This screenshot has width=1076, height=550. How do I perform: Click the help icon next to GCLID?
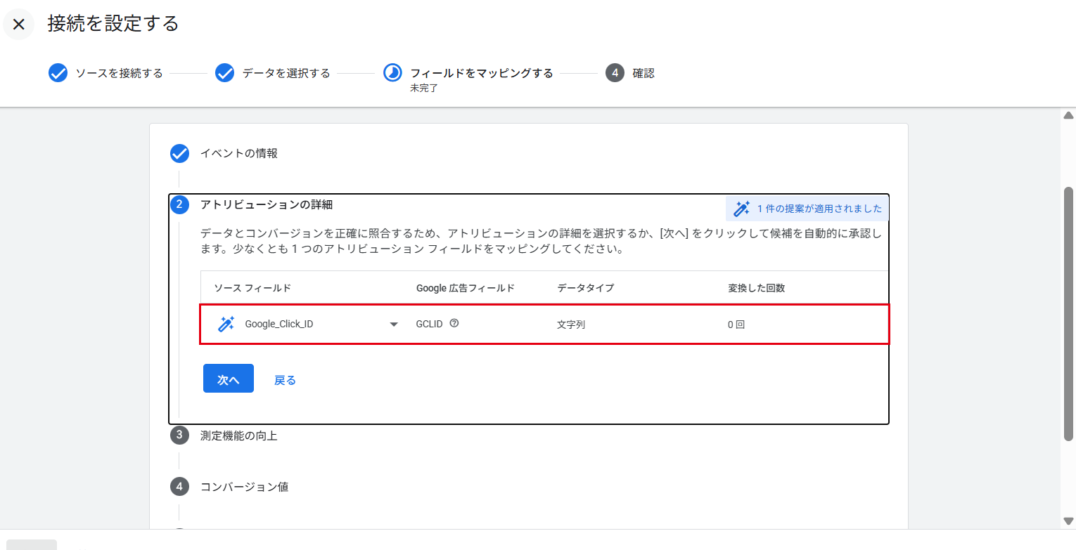coord(454,324)
